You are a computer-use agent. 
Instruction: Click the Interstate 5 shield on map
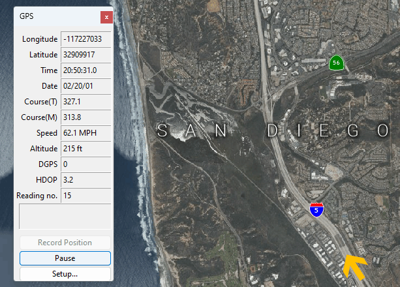click(315, 209)
